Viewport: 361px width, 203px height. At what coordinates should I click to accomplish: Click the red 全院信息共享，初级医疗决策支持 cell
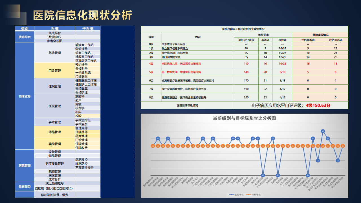[x=198, y=63]
